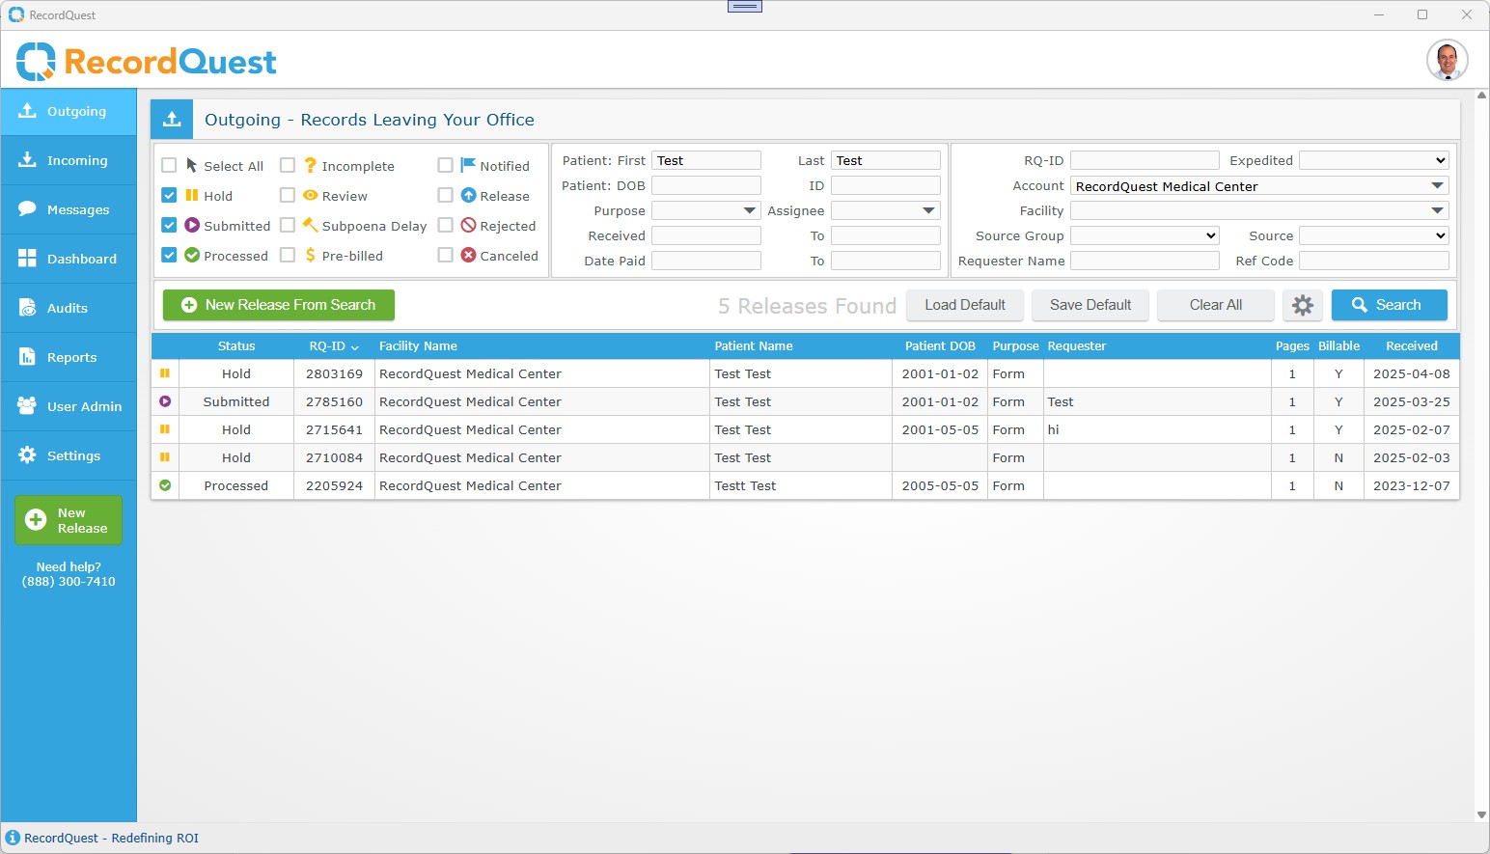The width and height of the screenshot is (1490, 854).
Task: Open the Purpose dropdown
Action: pyautogui.click(x=706, y=210)
